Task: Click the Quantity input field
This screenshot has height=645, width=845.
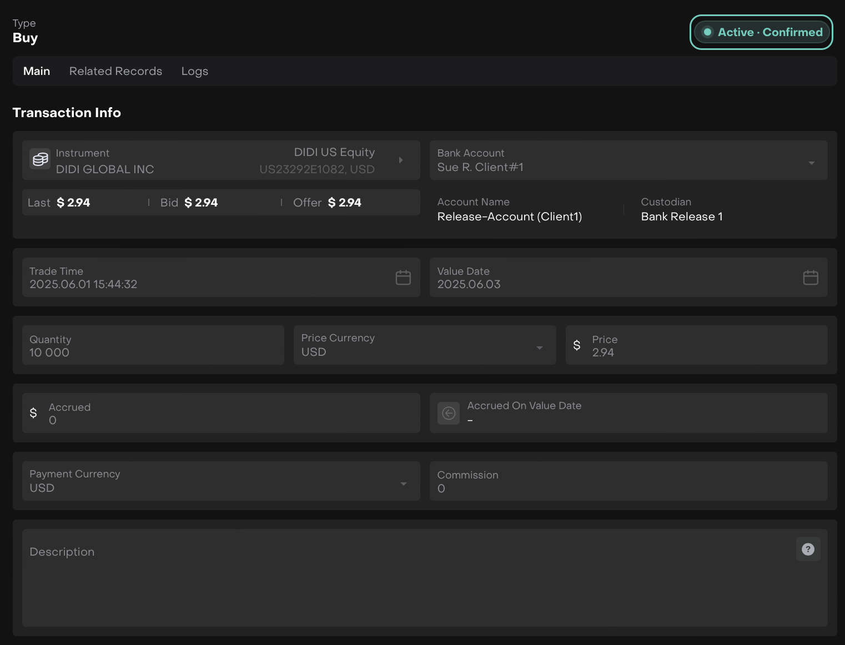Action: [x=153, y=346]
